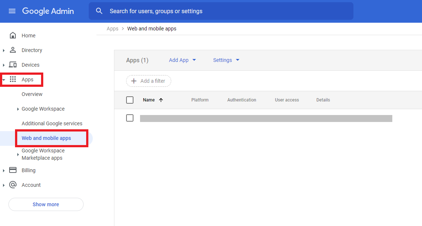Screen dimensions: 422x226
Task: Toggle the Name column sort arrow
Action: tap(161, 100)
